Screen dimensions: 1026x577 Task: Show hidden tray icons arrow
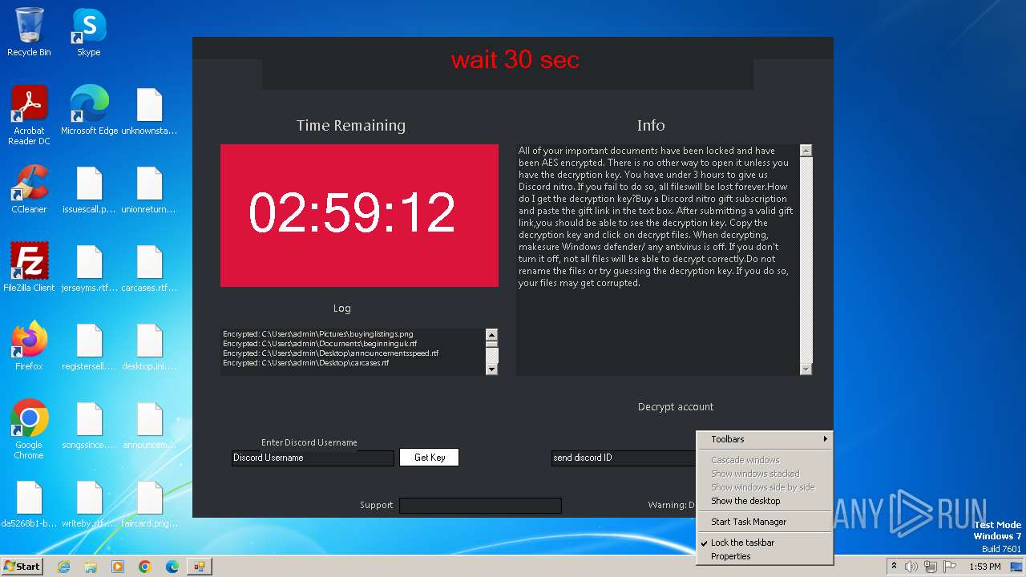tap(894, 567)
